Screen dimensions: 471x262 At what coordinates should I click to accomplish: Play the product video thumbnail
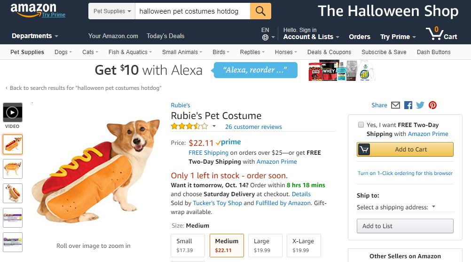coord(12,112)
